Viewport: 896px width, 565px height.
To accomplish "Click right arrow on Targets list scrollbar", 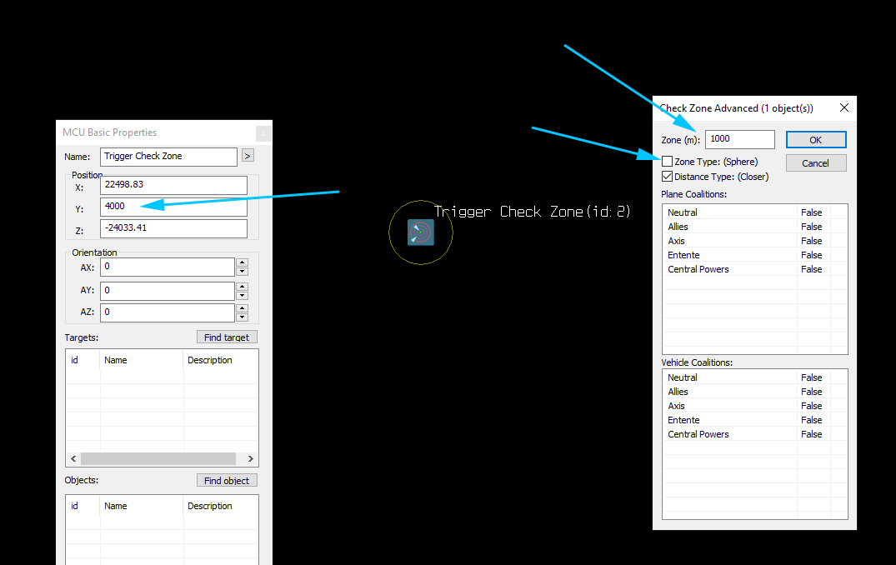I will tap(250, 458).
